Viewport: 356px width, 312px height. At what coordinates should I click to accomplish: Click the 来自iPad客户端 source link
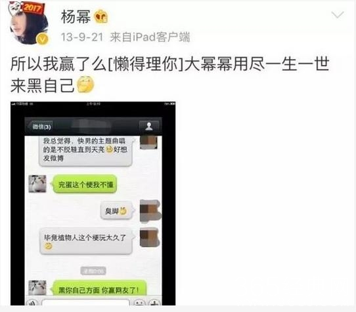tap(150, 37)
